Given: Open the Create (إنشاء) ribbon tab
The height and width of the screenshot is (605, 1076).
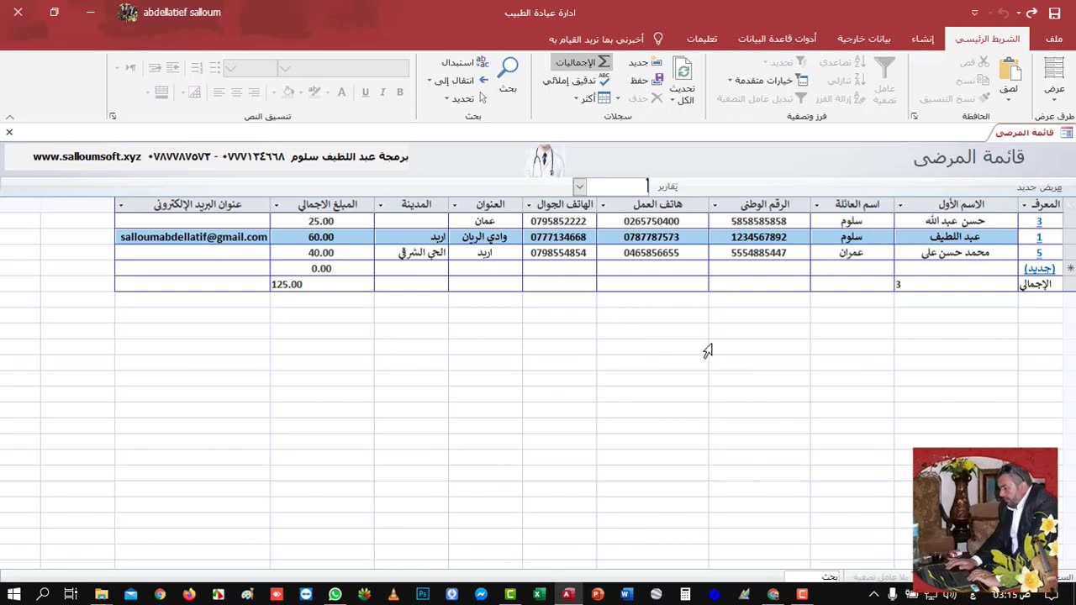Looking at the screenshot, I should 922,39.
